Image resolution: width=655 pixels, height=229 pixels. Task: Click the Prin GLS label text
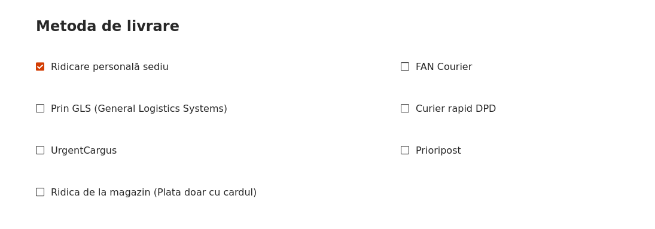pyautogui.click(x=139, y=109)
